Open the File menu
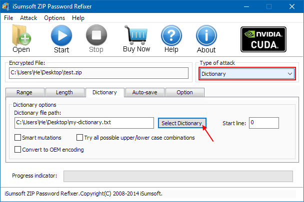 [x=8, y=18]
